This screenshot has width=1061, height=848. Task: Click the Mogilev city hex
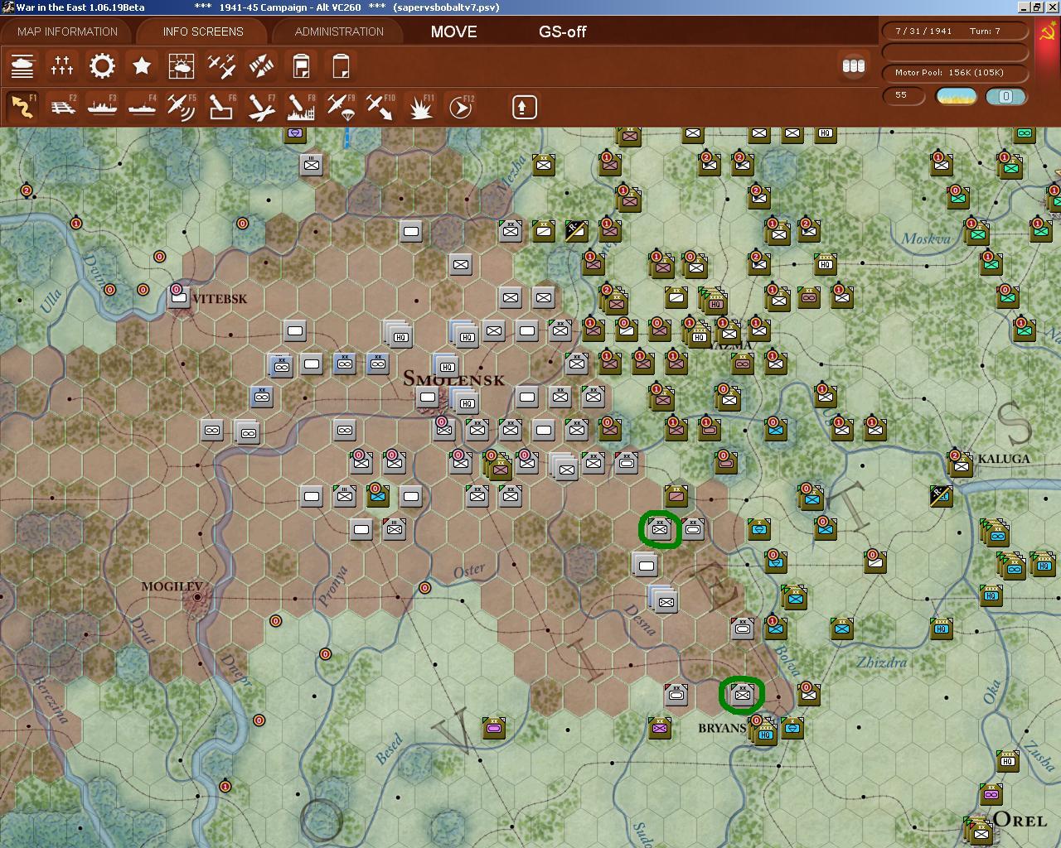197,597
